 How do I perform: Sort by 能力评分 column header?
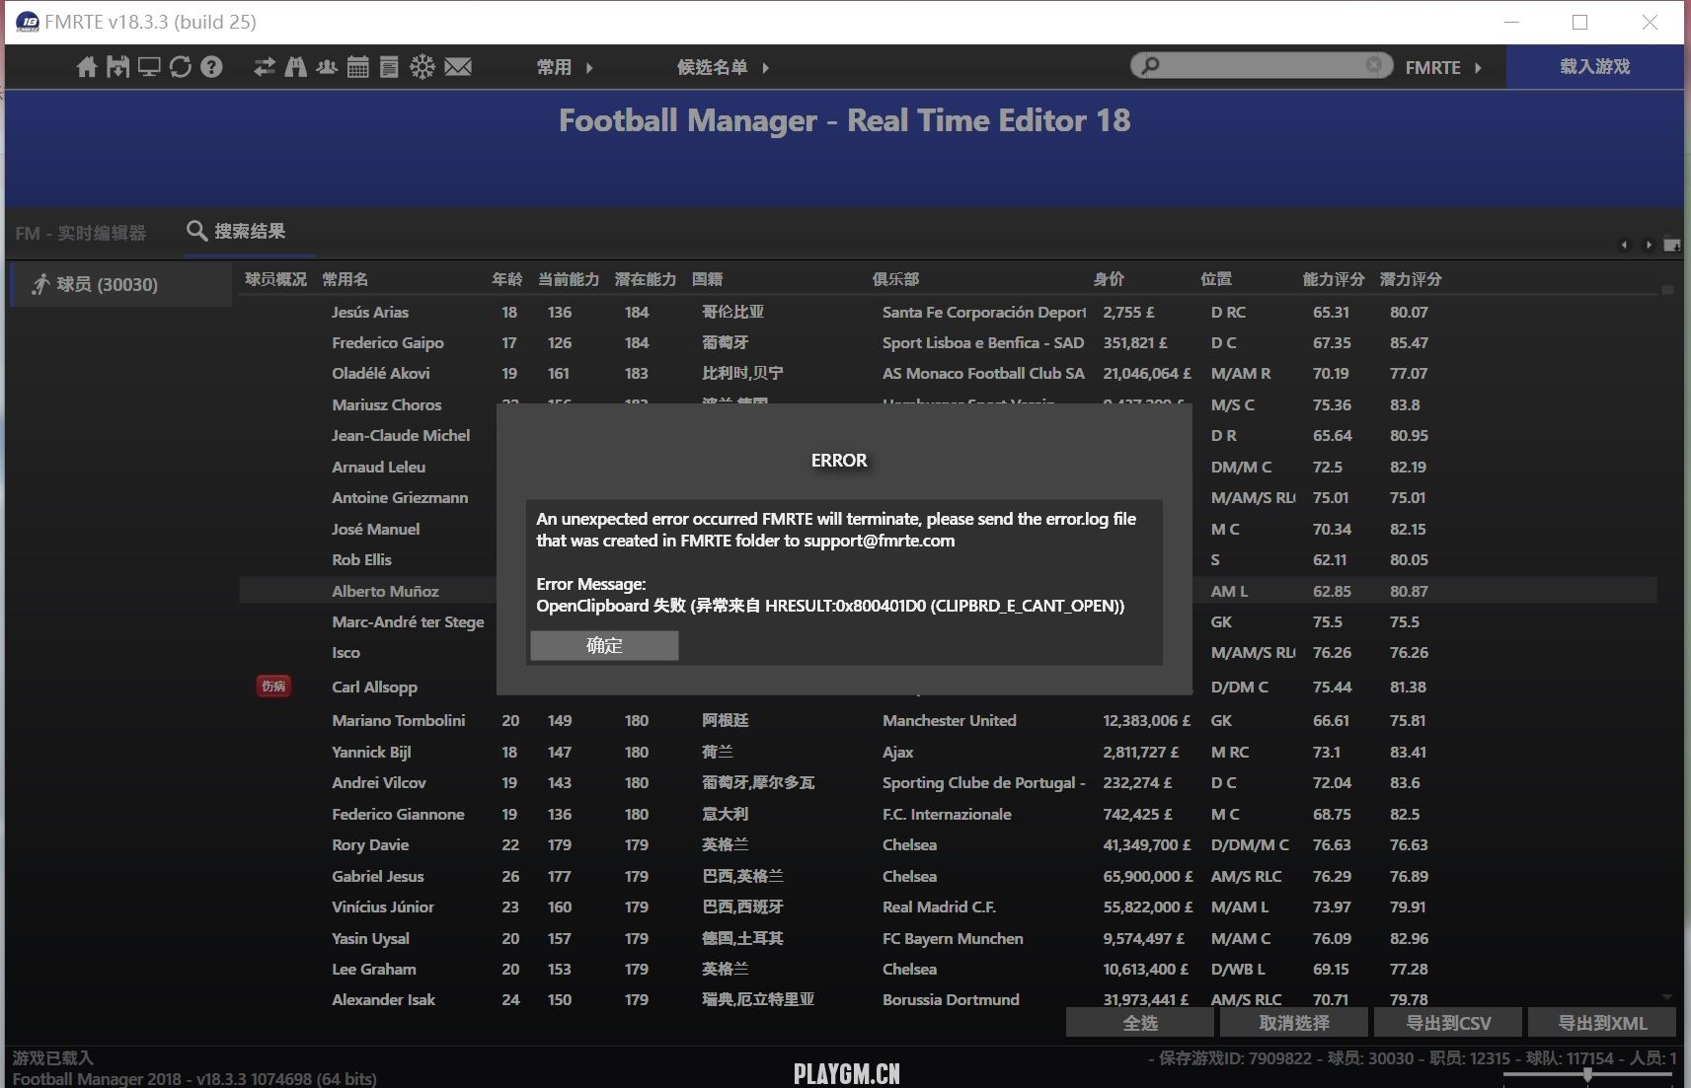[x=1334, y=279]
